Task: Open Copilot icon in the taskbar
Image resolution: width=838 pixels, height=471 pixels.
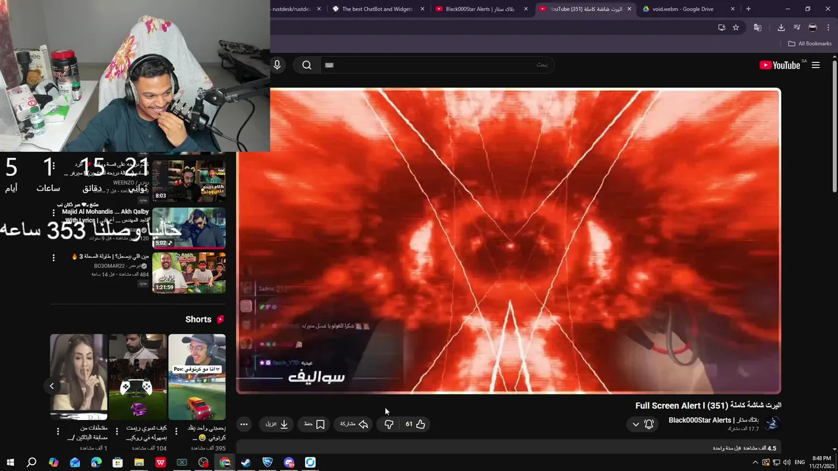Action: tap(53, 462)
